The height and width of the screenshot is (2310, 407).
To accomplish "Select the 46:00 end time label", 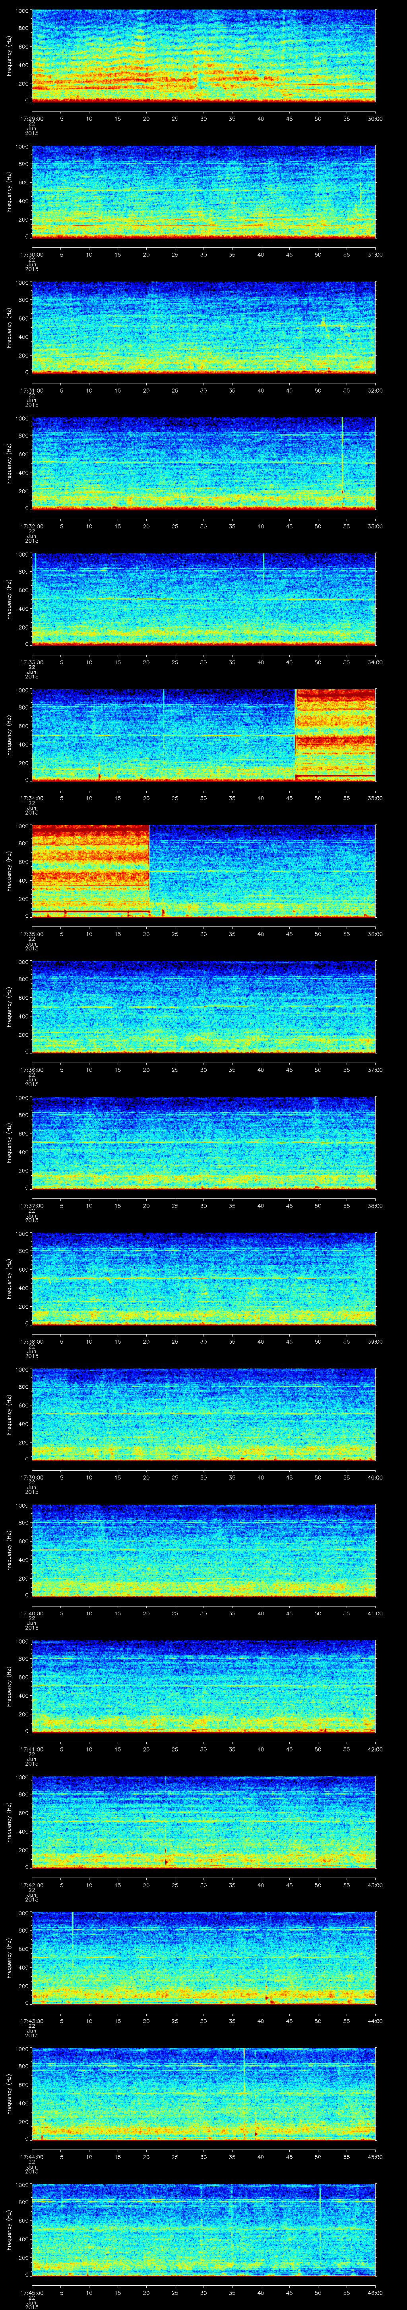I will coord(375,2293).
